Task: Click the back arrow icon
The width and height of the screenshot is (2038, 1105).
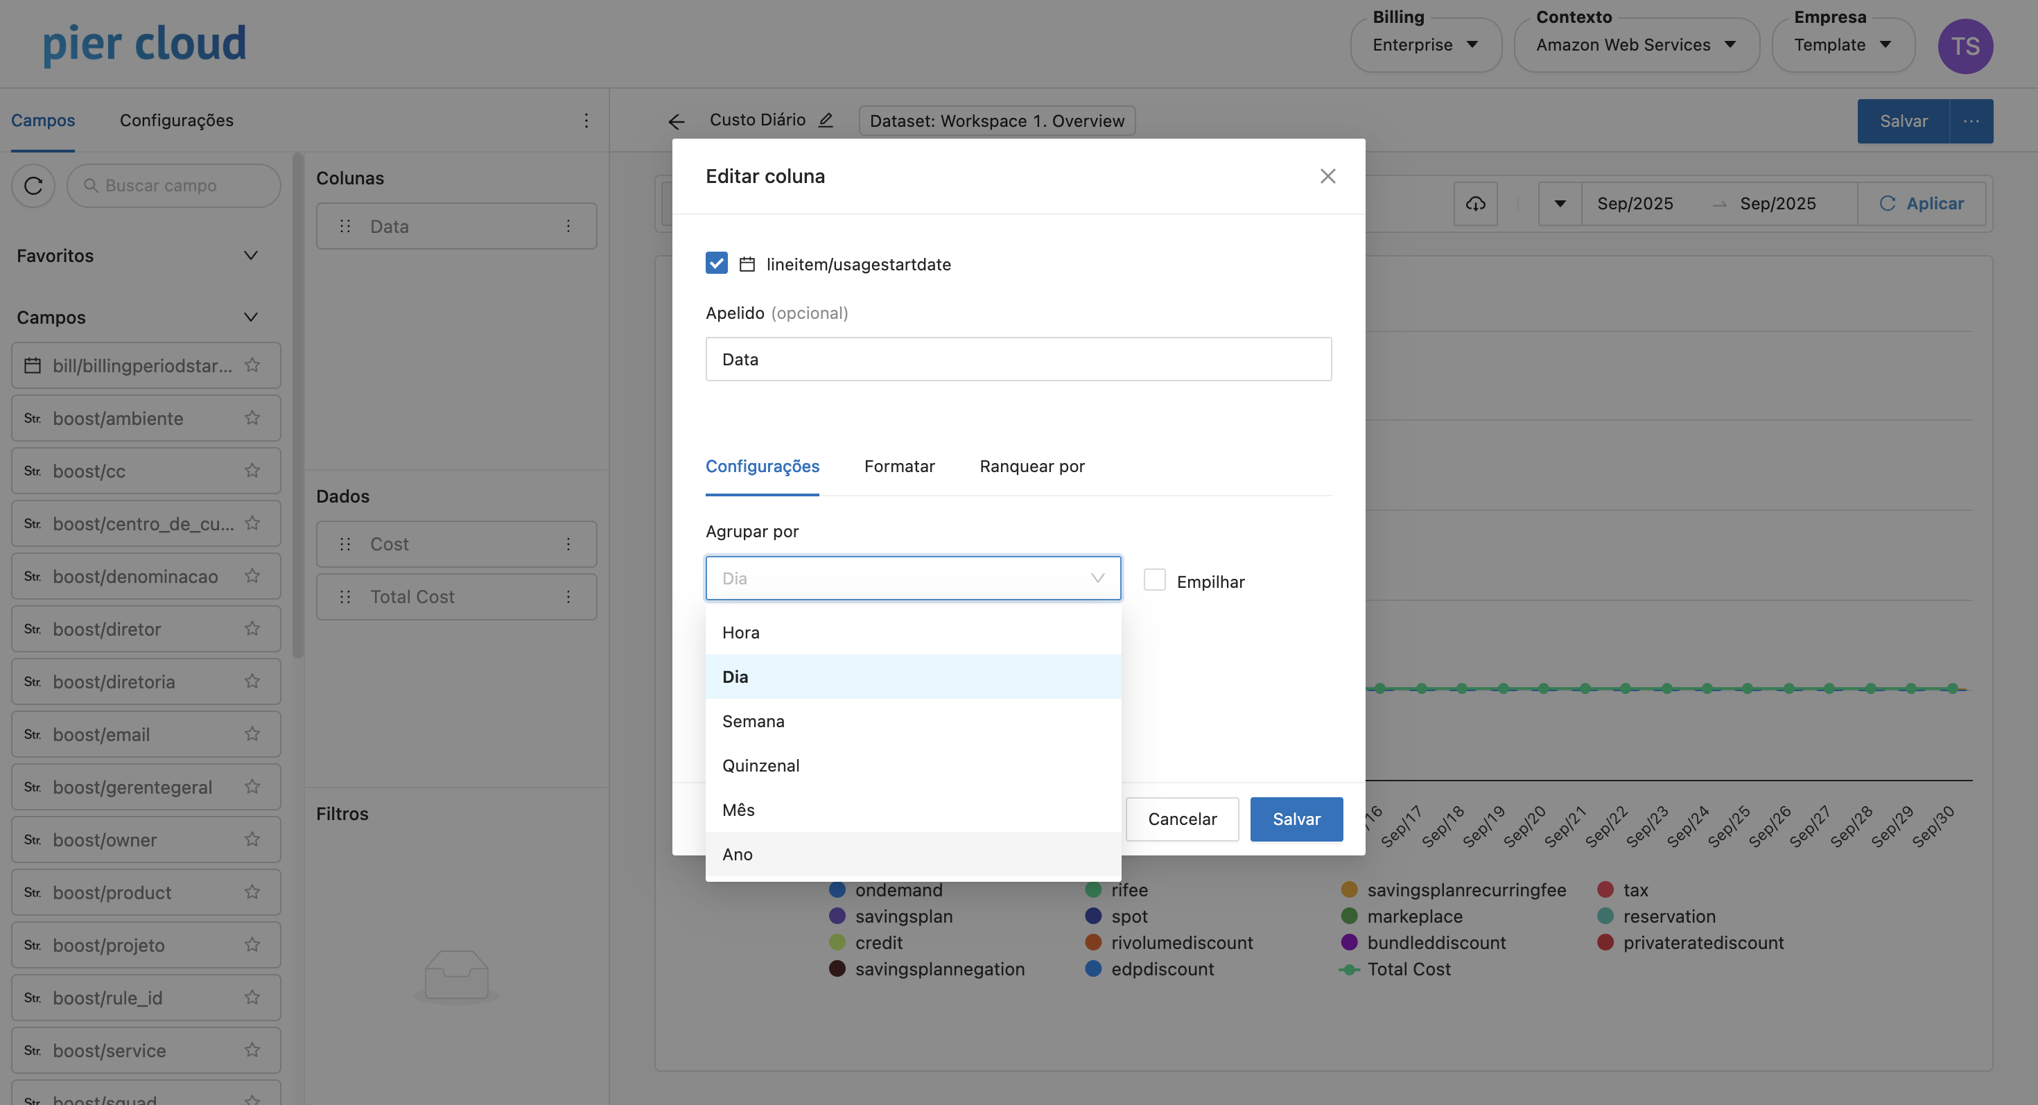Action: click(x=676, y=121)
